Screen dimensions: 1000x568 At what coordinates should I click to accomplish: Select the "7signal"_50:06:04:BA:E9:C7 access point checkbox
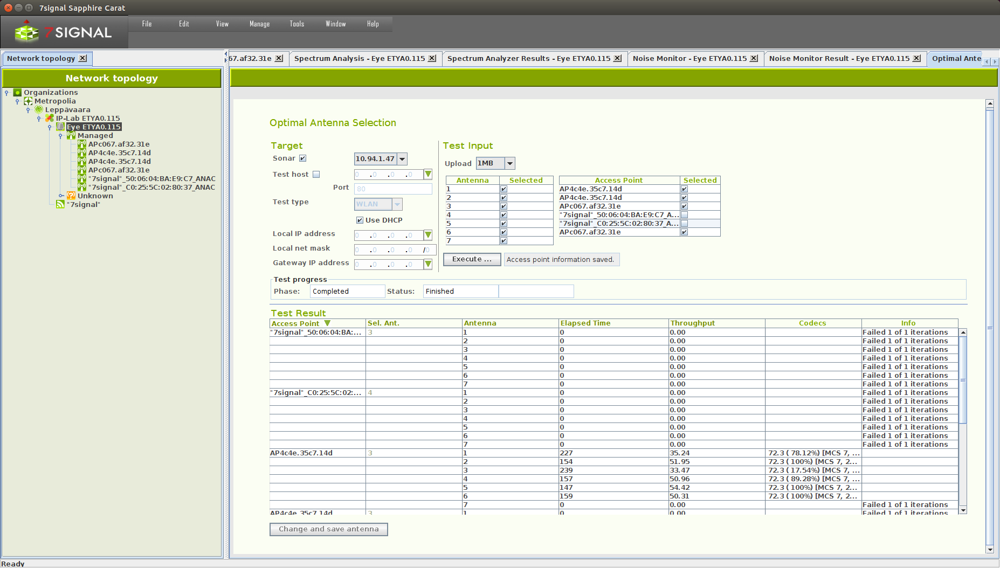point(684,215)
